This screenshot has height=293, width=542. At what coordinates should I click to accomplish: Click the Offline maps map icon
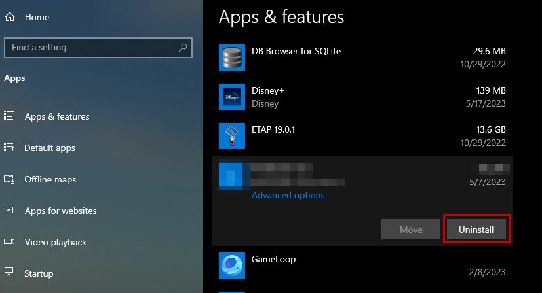click(x=9, y=179)
